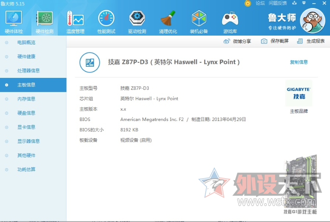Open the title bar dropdown menu arrow
Screen dimensions: 330x222
point(304,3)
